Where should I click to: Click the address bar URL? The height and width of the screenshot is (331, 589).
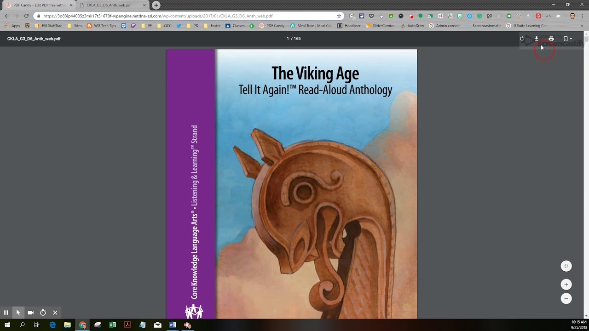tap(158, 16)
